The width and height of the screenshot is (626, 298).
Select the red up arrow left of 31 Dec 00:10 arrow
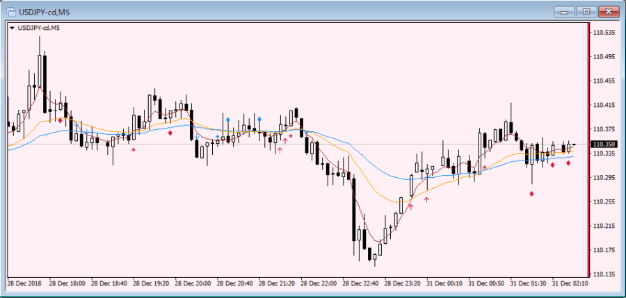tap(411, 206)
